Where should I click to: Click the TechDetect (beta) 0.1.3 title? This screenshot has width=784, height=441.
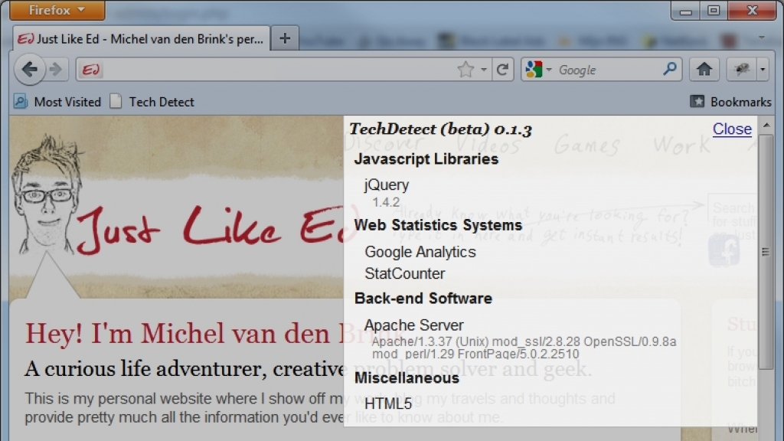tap(440, 129)
